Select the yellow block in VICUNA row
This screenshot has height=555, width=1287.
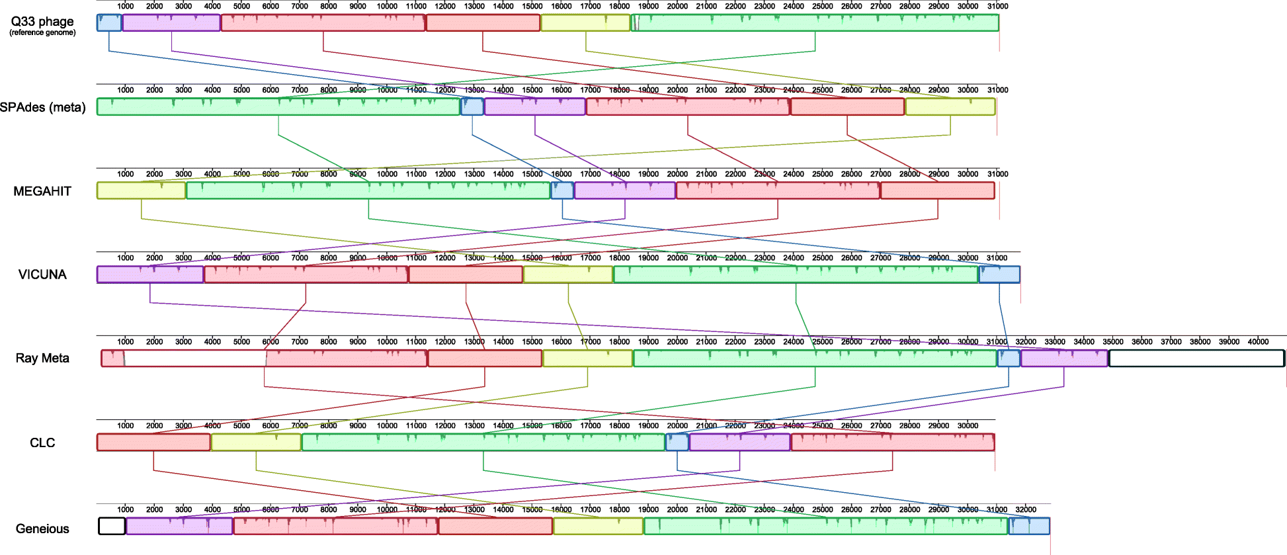[568, 275]
